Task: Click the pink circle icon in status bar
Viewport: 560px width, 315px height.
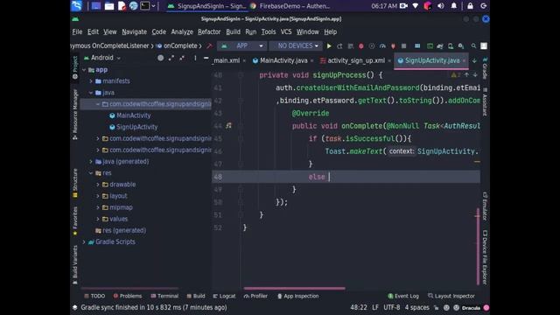Action: coord(486,307)
